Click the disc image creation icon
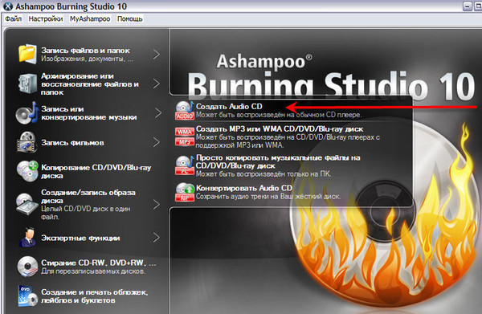 pos(27,204)
